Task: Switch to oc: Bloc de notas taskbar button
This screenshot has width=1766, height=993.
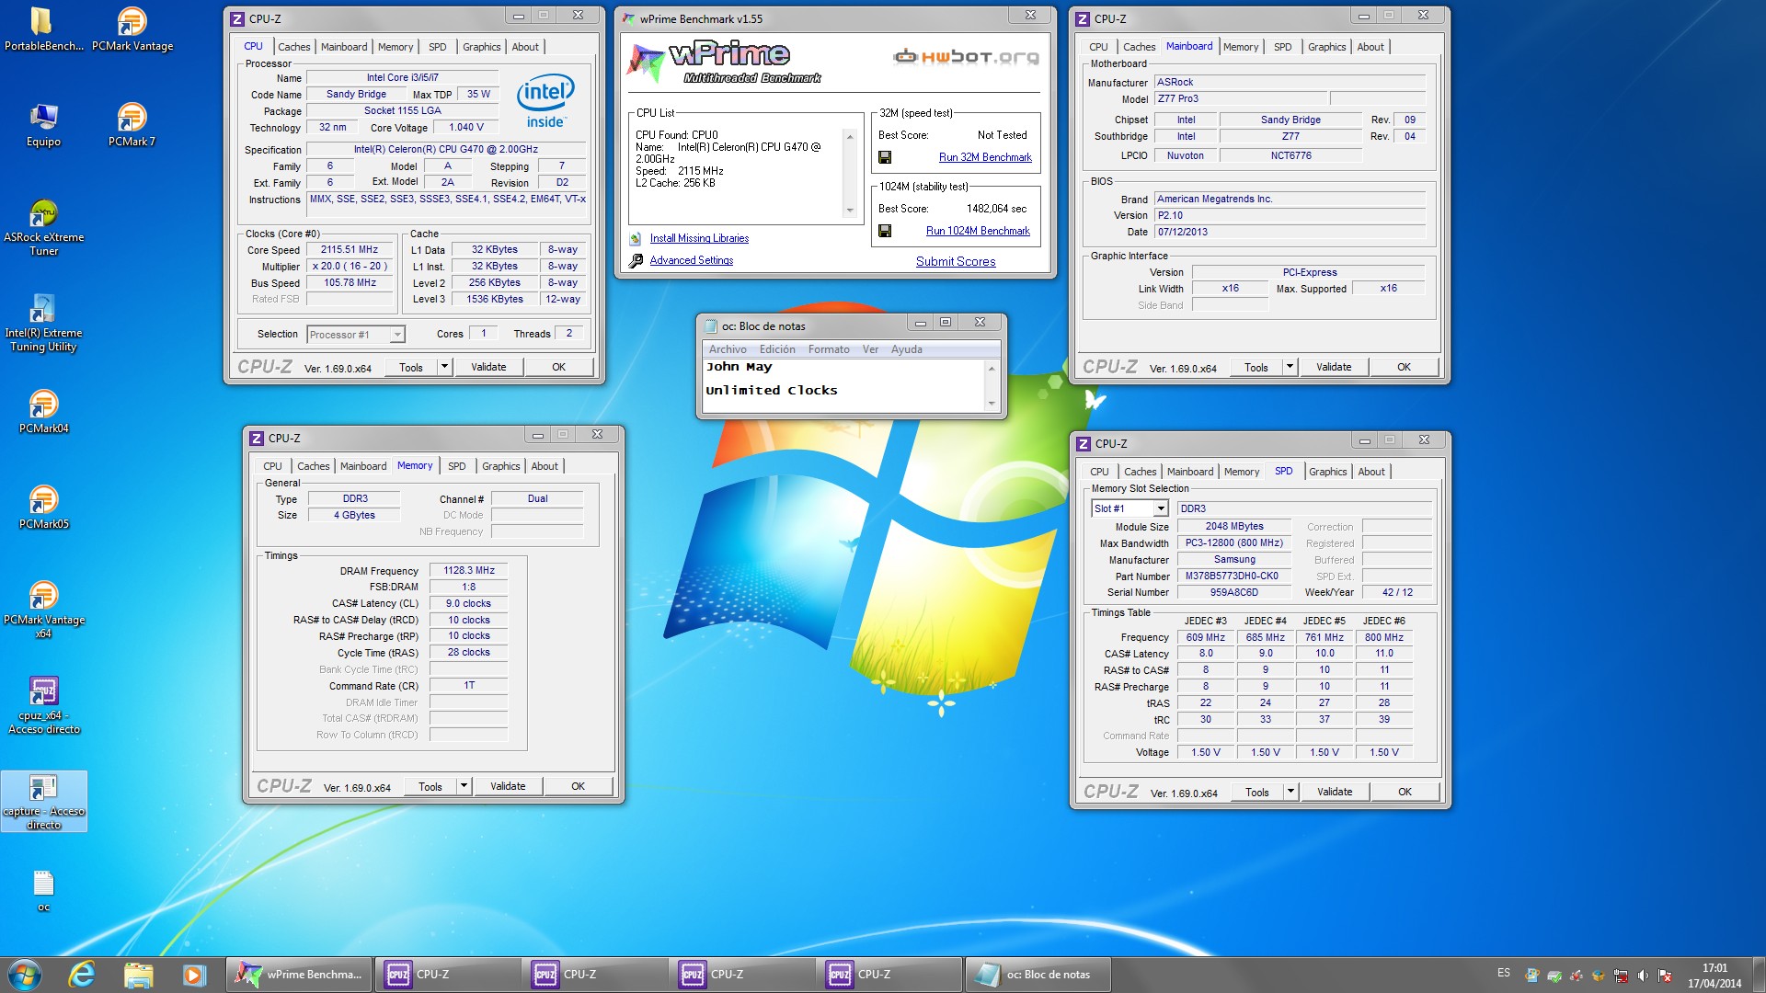Action: (1038, 975)
